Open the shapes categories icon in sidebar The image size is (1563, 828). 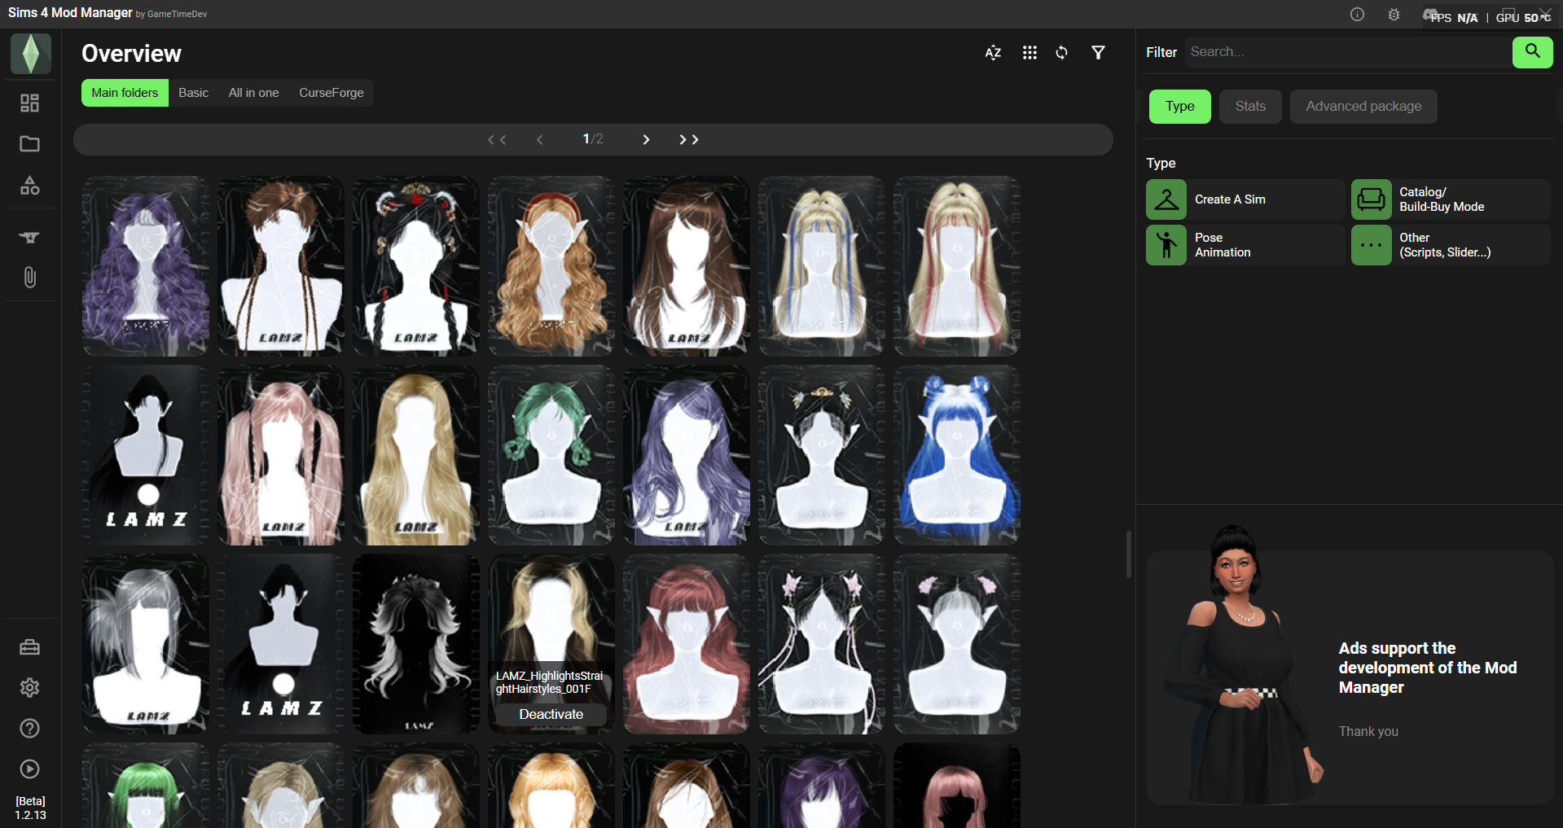click(30, 186)
